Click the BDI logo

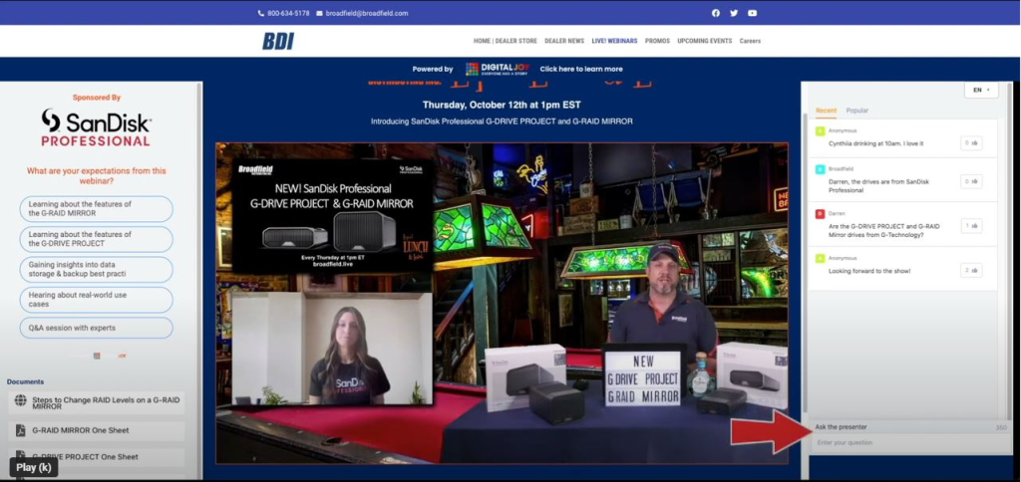click(278, 41)
